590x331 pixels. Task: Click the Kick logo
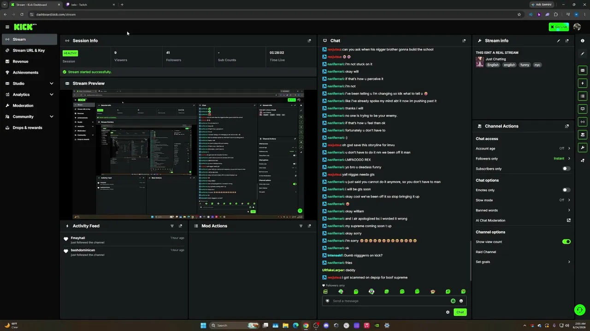pos(24,27)
